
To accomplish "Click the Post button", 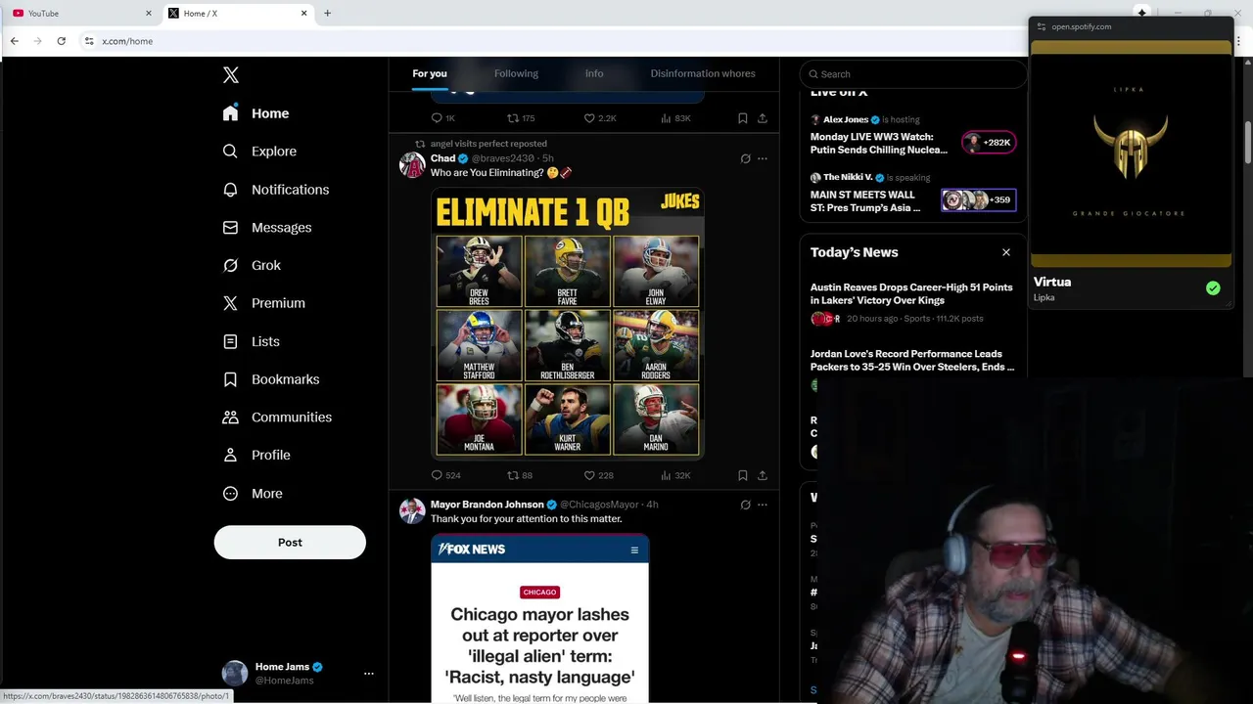I will [290, 543].
